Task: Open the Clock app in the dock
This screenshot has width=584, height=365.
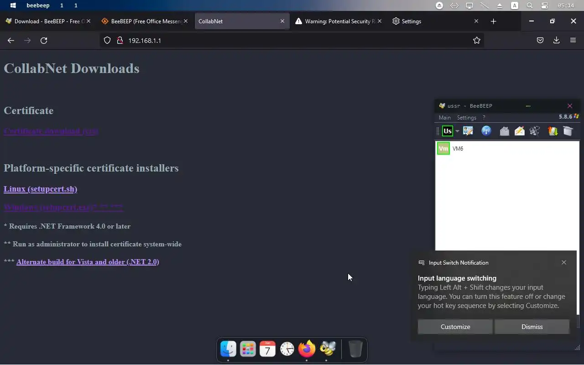Action: [x=287, y=349]
